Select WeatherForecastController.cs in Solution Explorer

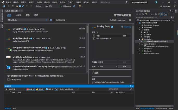tap(157, 41)
